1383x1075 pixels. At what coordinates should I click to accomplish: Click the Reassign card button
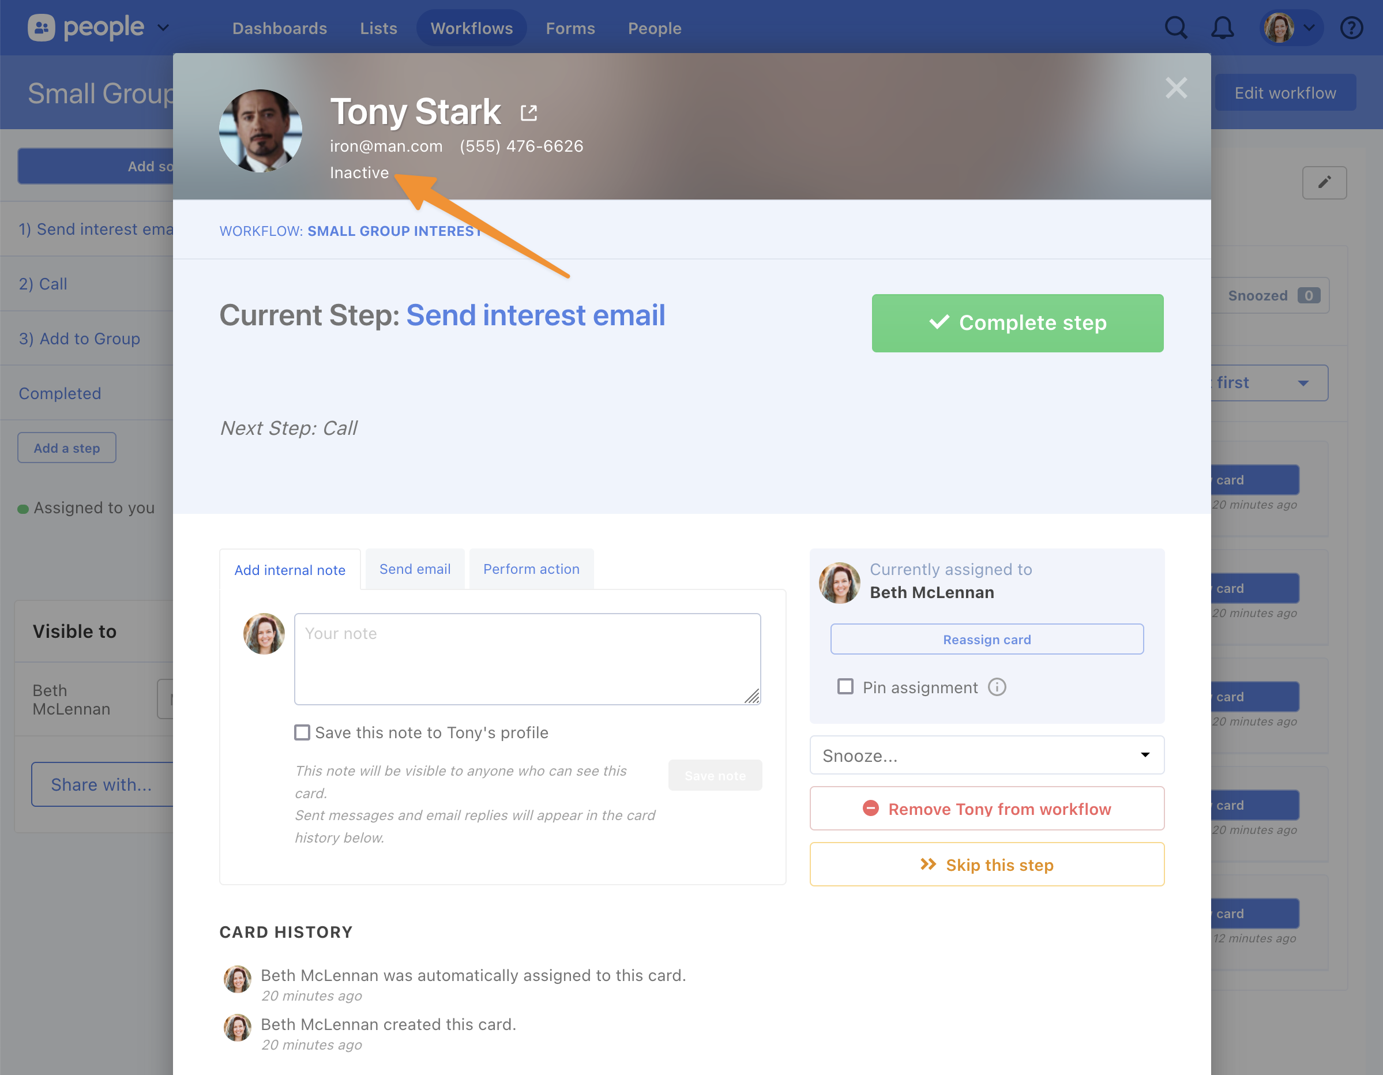986,640
